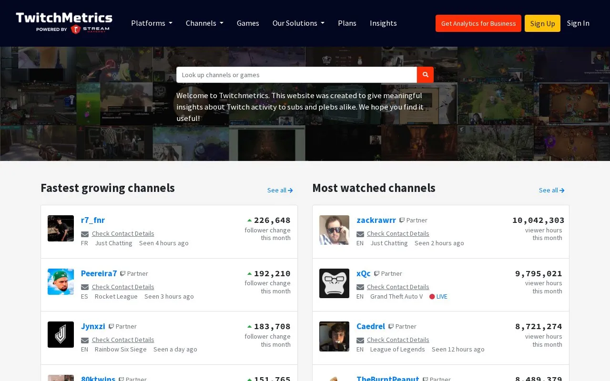The image size is (610, 381).
Task: Click the Partner badge icon next to Peereira7
Action: 122,274
